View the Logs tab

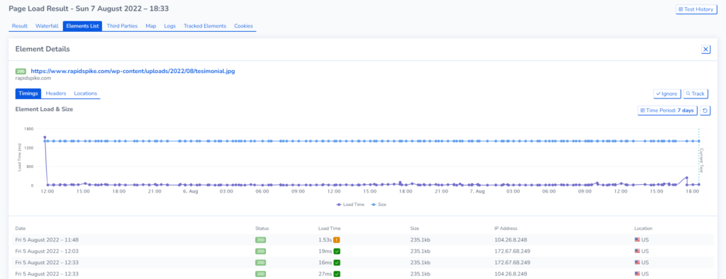coord(170,26)
